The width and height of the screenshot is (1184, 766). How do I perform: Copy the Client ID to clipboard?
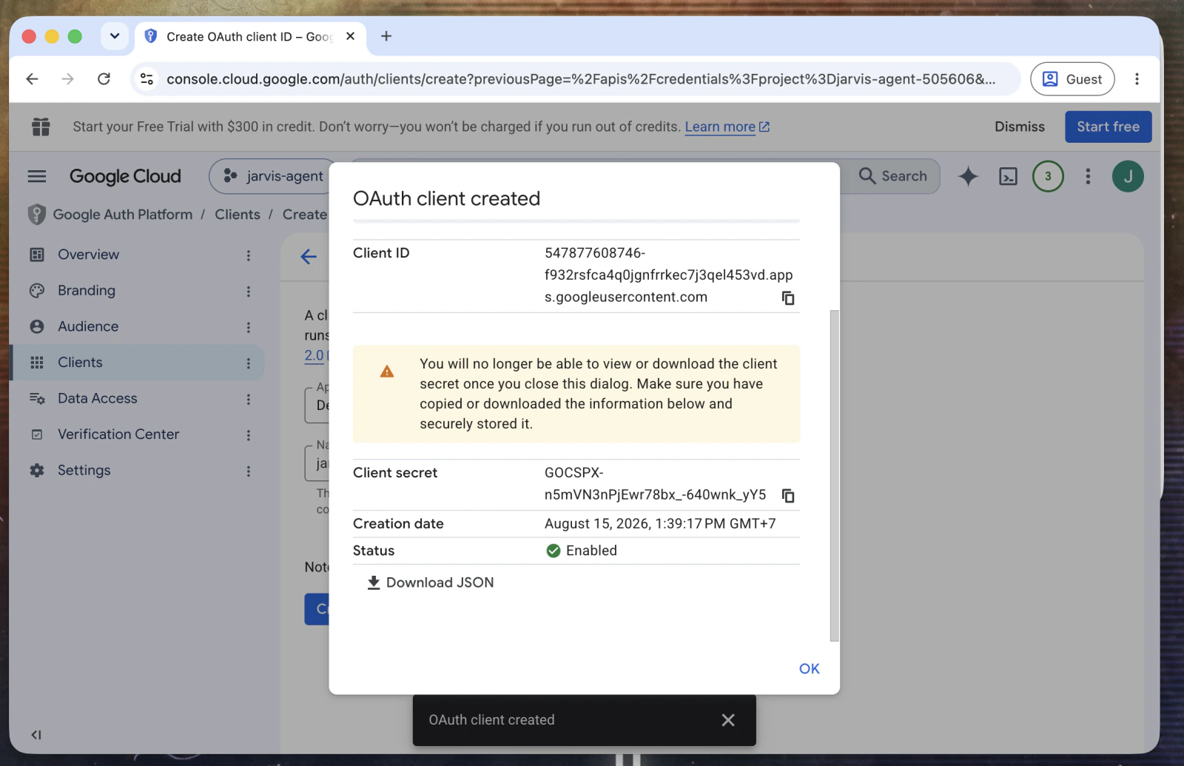788,298
